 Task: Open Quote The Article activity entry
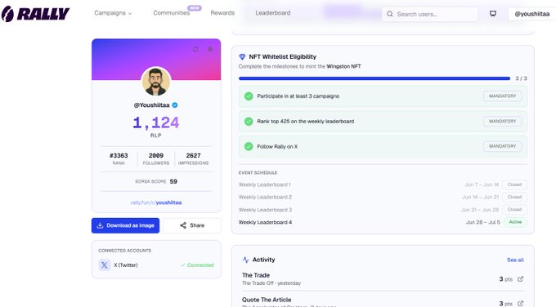pyautogui.click(x=383, y=301)
